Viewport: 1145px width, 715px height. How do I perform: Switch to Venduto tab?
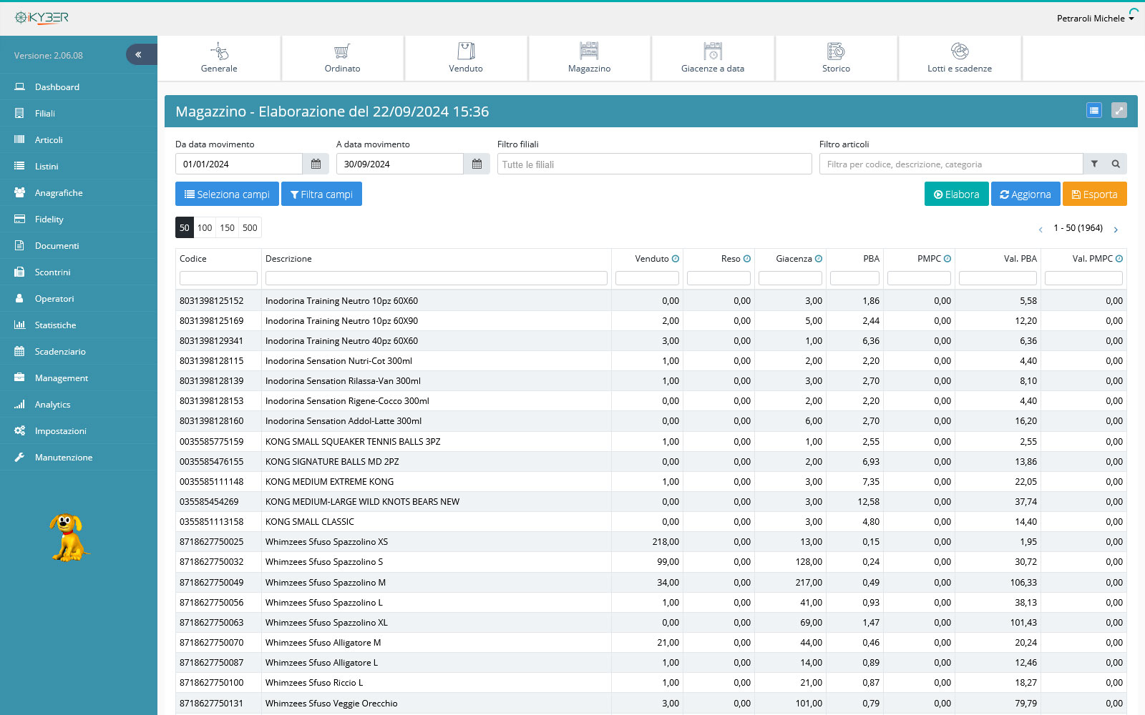(x=466, y=59)
